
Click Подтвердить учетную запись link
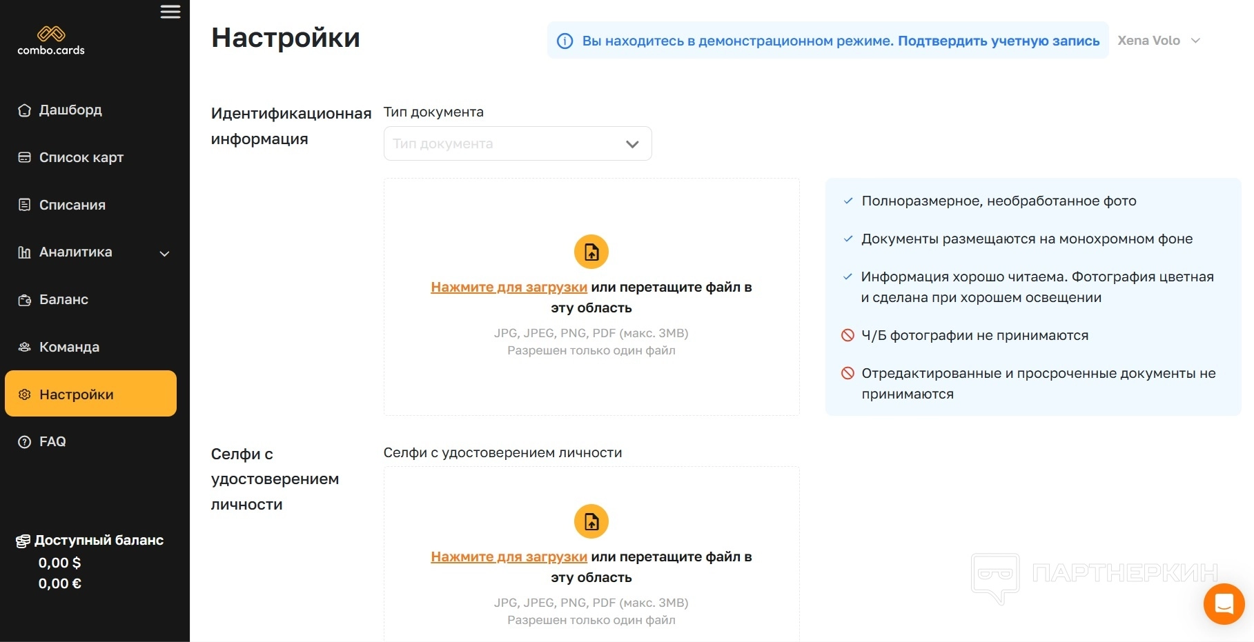(x=998, y=41)
